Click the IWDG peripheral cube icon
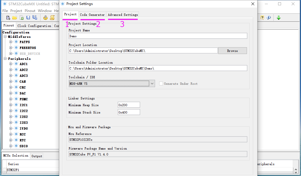The image size is (301, 176). 16,128
